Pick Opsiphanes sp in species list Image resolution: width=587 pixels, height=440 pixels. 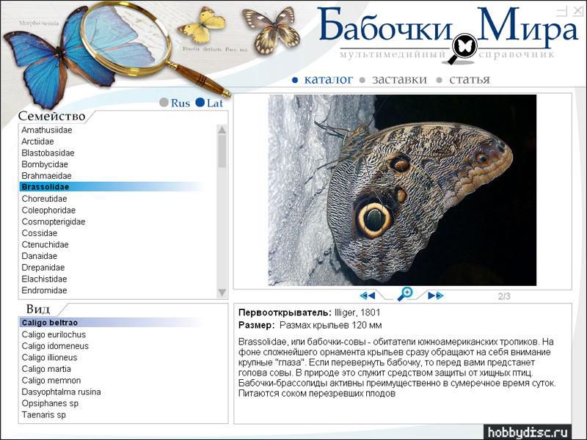coord(50,403)
